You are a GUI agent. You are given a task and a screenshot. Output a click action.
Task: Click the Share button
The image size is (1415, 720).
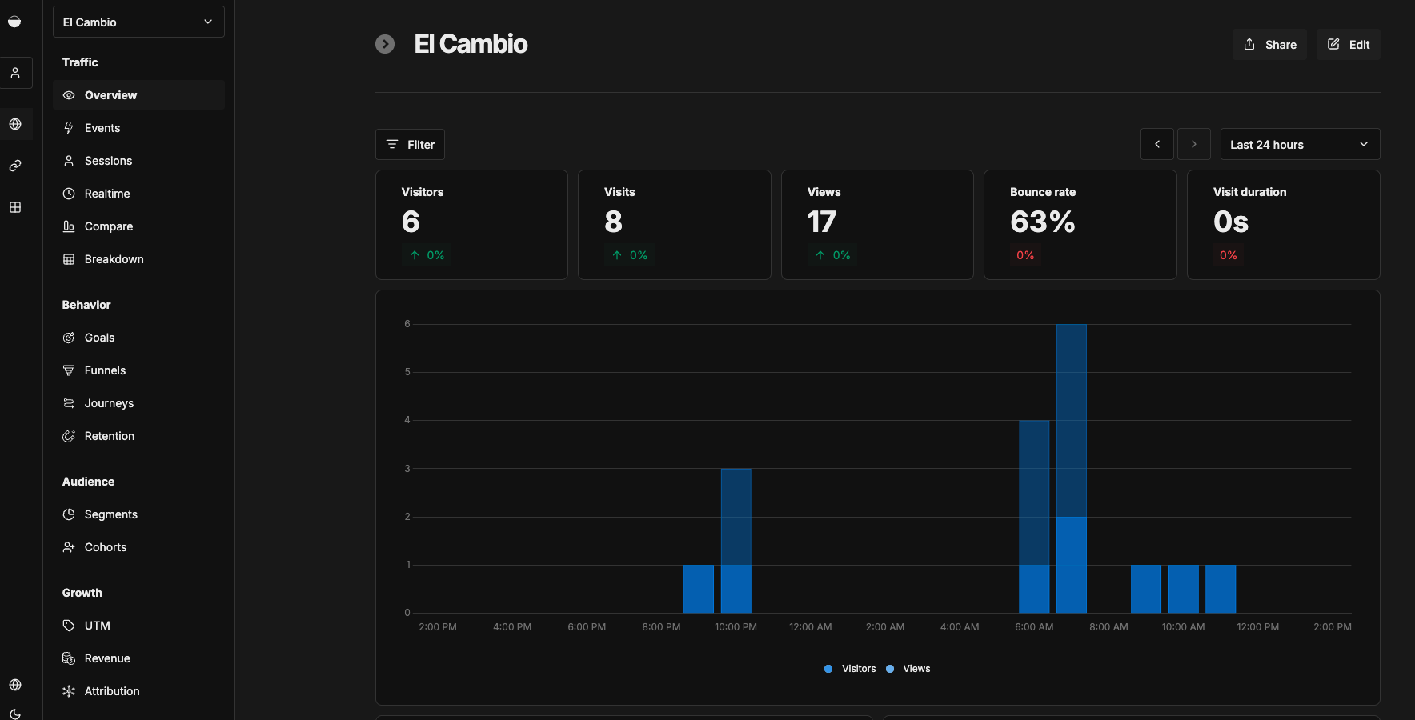click(x=1269, y=44)
